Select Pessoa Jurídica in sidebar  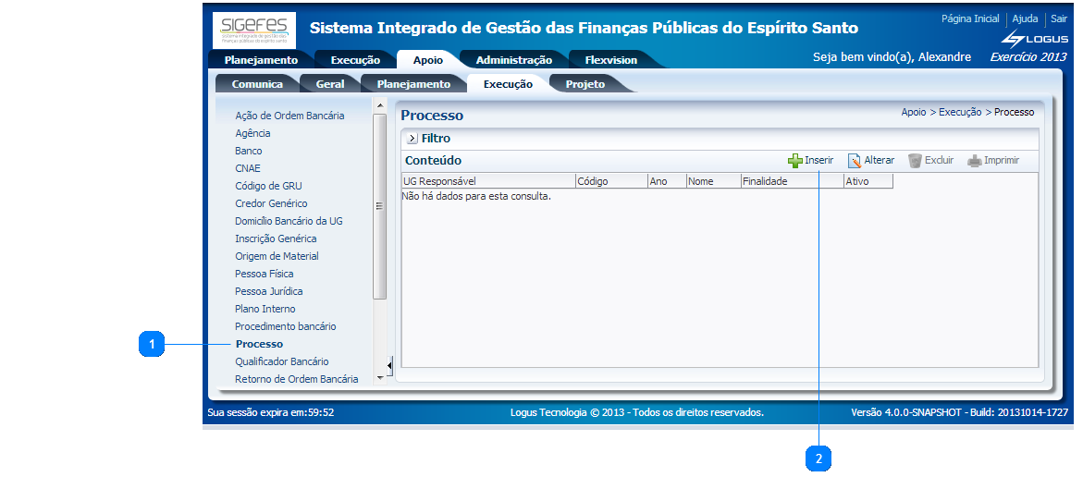coord(268,291)
